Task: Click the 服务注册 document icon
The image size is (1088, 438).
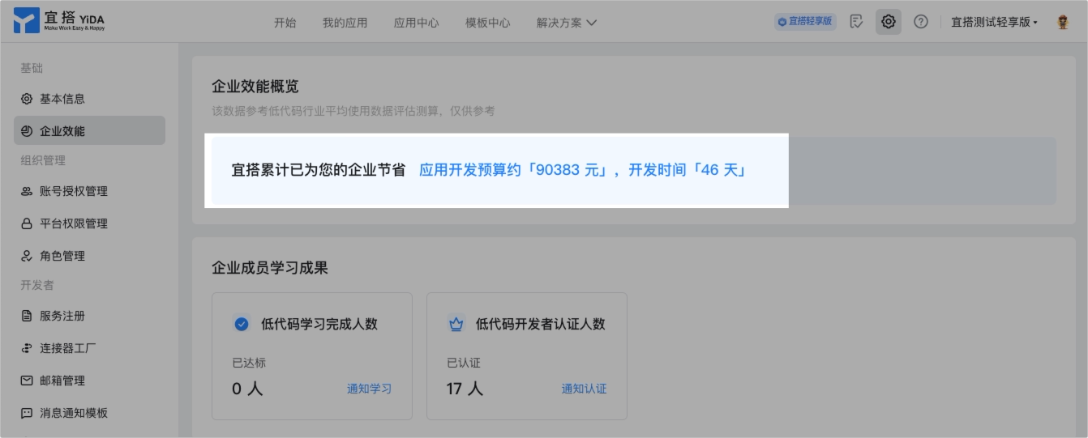Action: tap(27, 316)
